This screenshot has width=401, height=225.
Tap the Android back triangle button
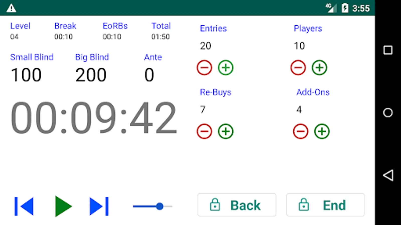(388, 175)
